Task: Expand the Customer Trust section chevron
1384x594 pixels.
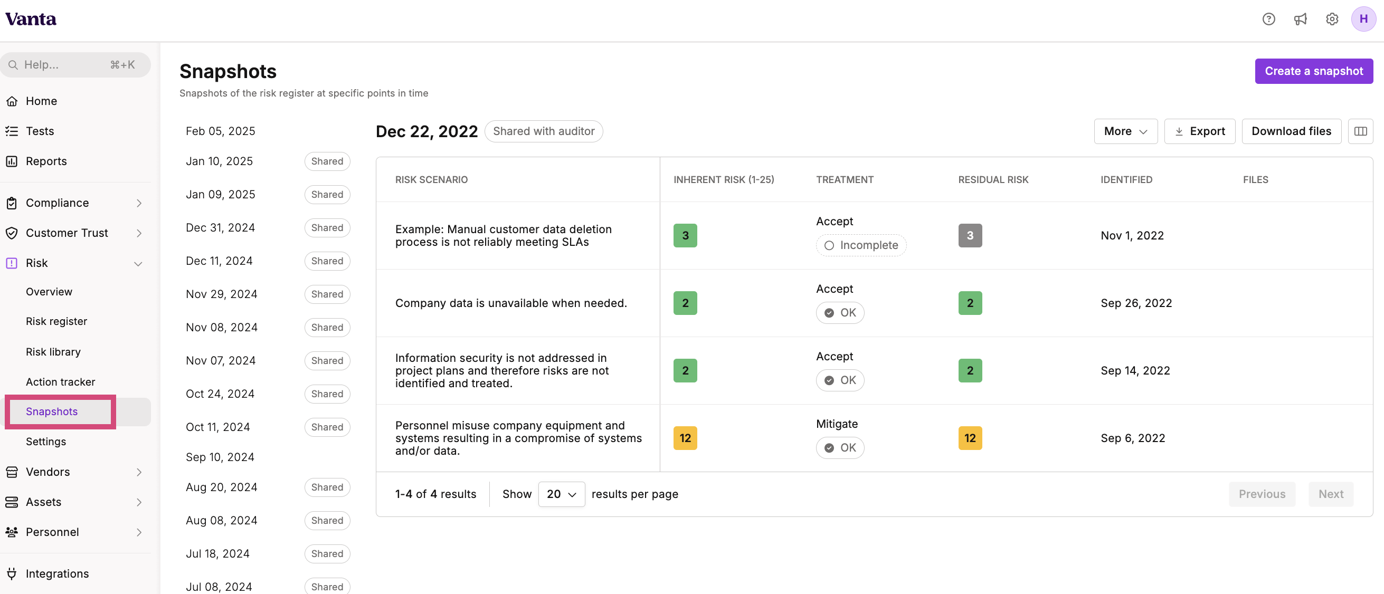Action: tap(139, 233)
